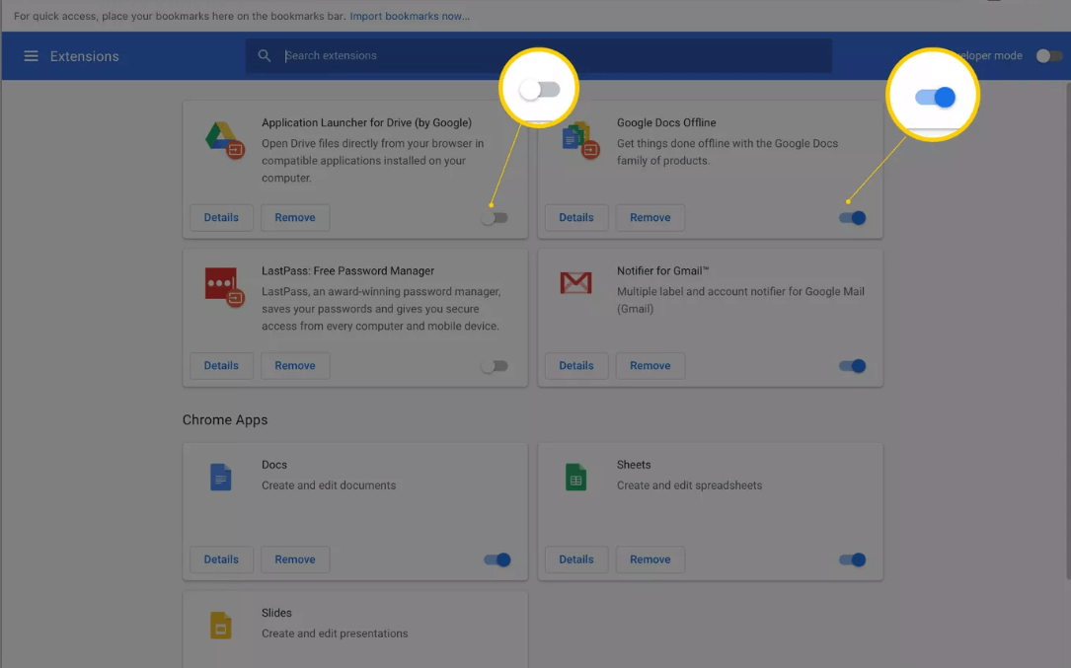Click Import bookmarks now link
Viewport: 1071px width, 668px height.
410,16
